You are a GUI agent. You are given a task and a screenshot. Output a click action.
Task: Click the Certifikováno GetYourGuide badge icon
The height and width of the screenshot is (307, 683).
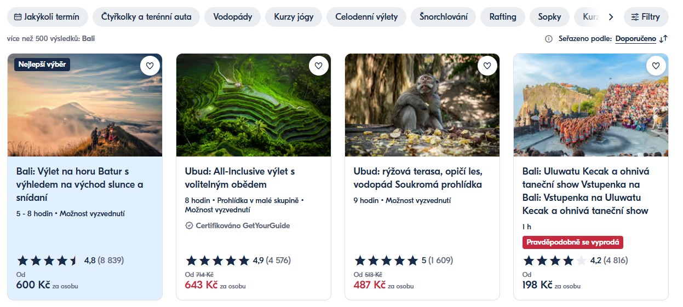coord(190,225)
